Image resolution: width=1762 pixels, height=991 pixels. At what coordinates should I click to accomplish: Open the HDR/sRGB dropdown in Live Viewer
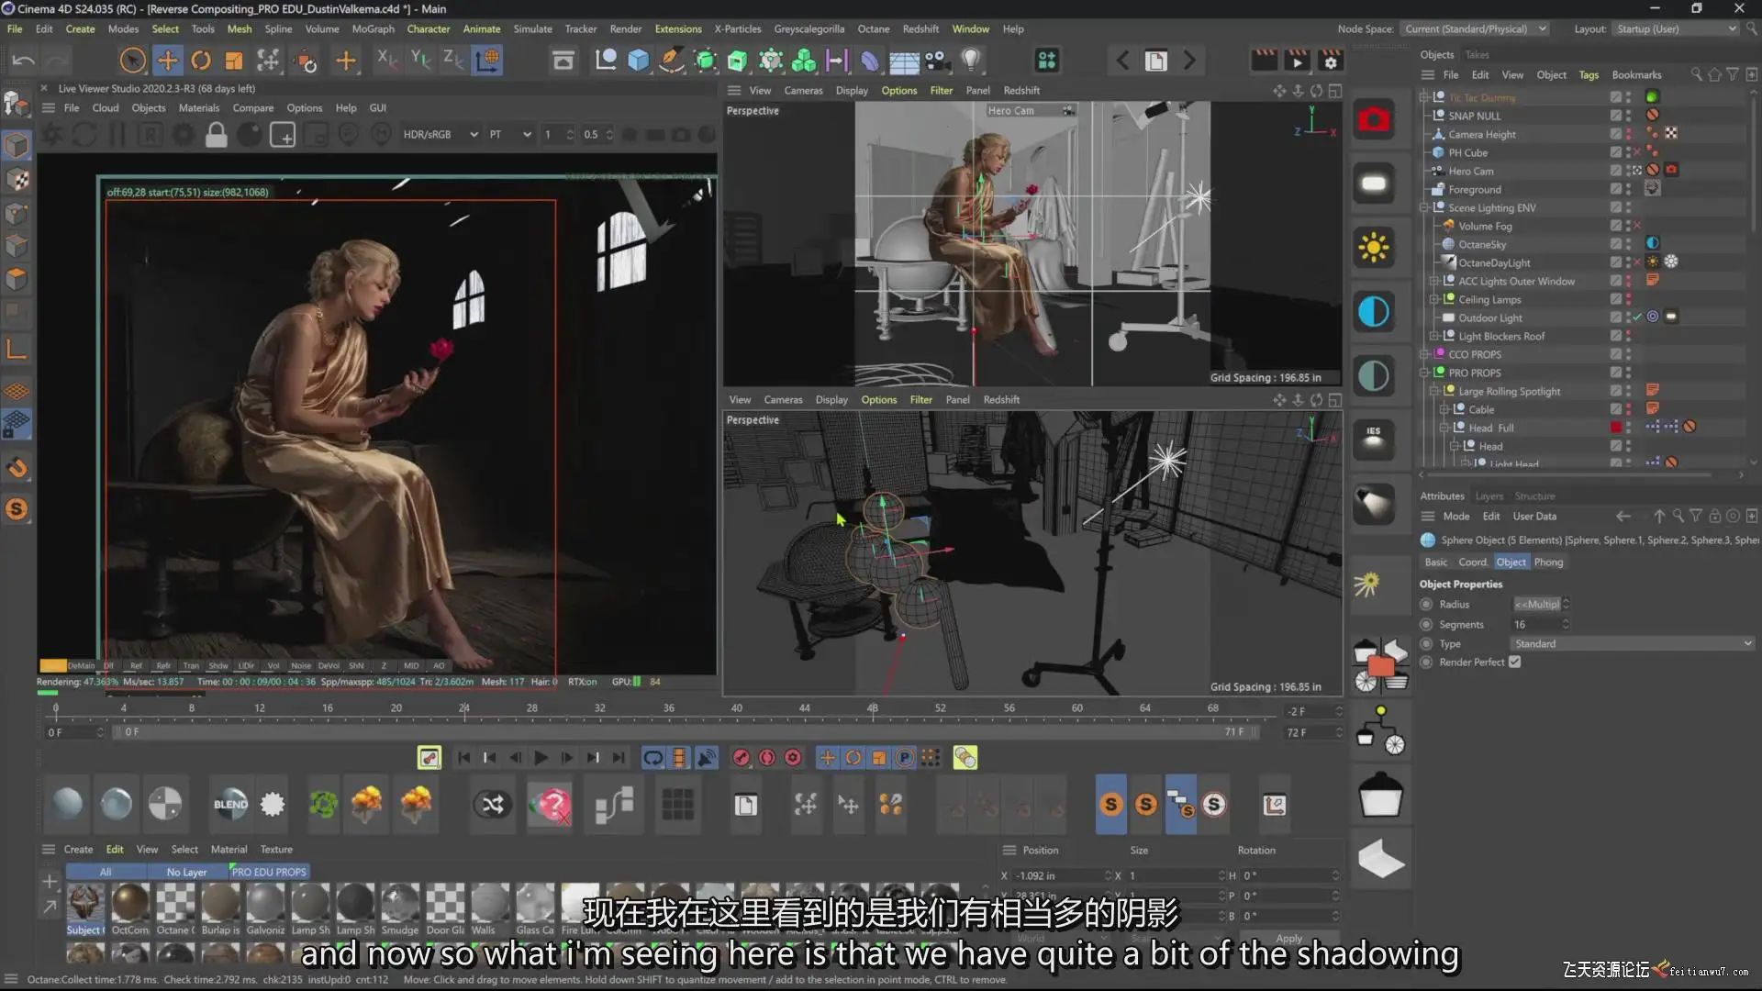pos(440,135)
